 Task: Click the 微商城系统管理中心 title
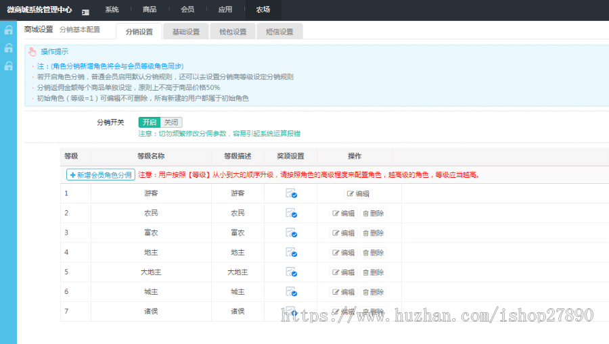(x=39, y=9)
